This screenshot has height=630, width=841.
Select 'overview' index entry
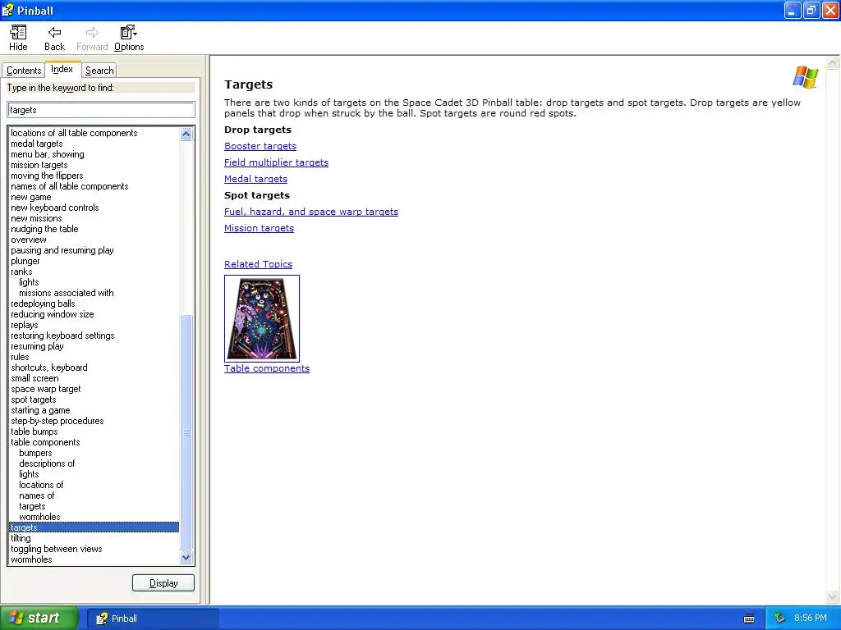[29, 240]
